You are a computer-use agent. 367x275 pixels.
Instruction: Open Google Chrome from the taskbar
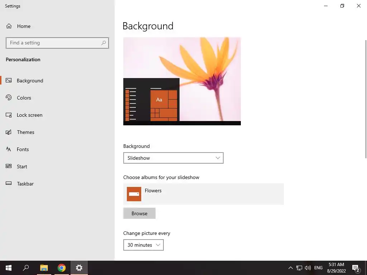[x=62, y=268]
